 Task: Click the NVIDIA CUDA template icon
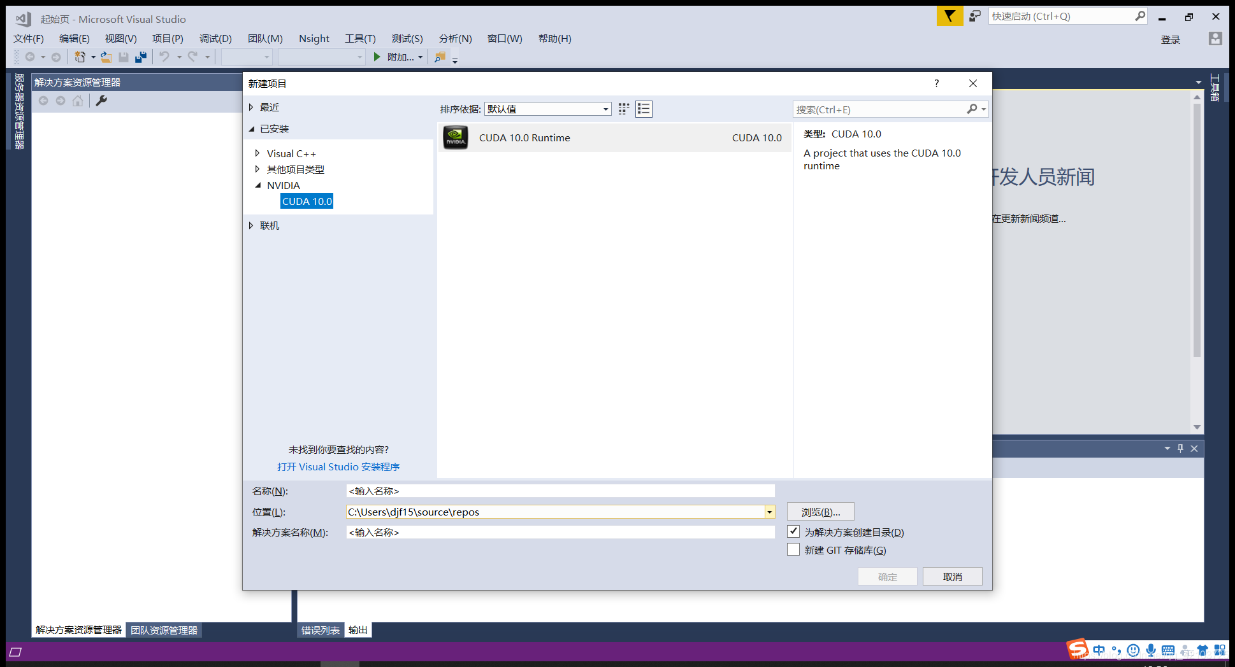456,137
